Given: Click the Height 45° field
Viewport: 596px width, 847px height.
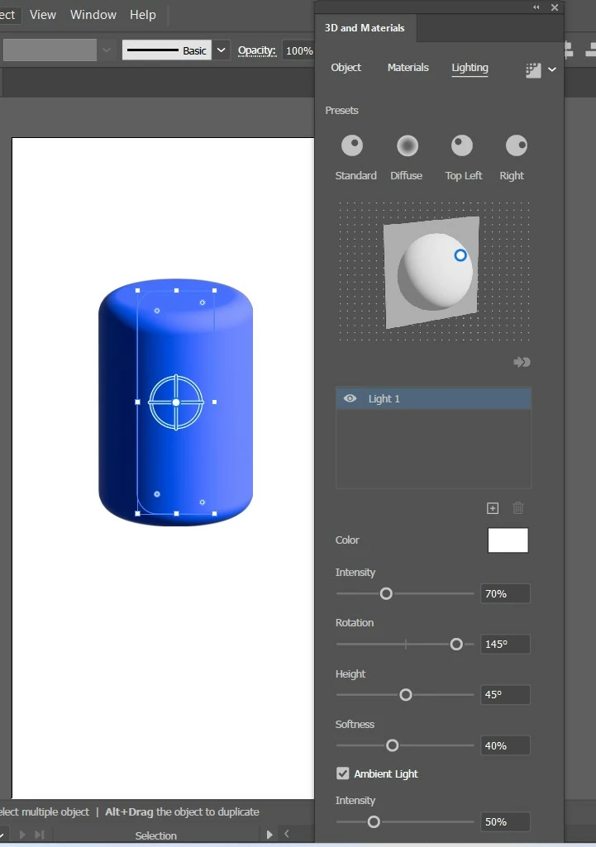Looking at the screenshot, I should 505,695.
